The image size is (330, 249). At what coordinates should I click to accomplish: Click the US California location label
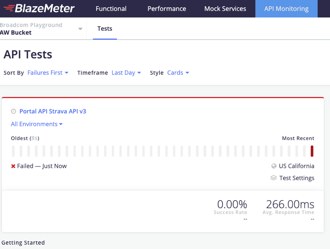(x=297, y=166)
